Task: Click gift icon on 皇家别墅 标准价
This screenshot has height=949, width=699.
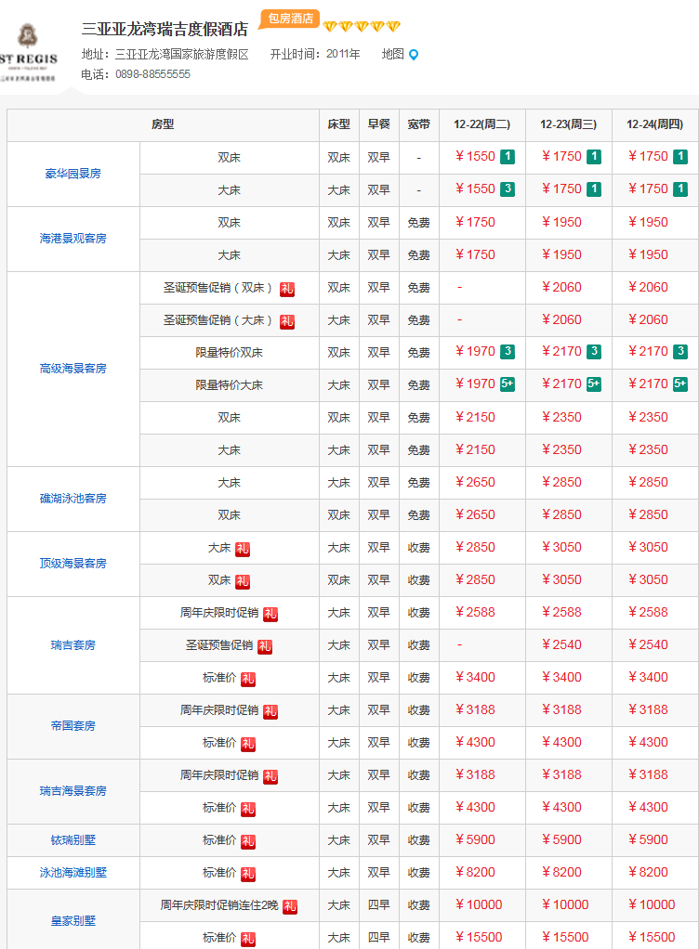Action: click(x=248, y=939)
